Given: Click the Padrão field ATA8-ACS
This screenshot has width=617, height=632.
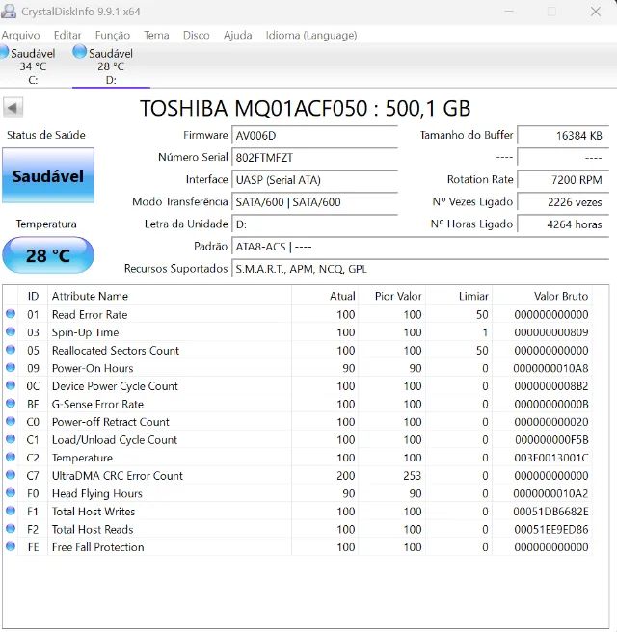Looking at the screenshot, I should pos(420,247).
